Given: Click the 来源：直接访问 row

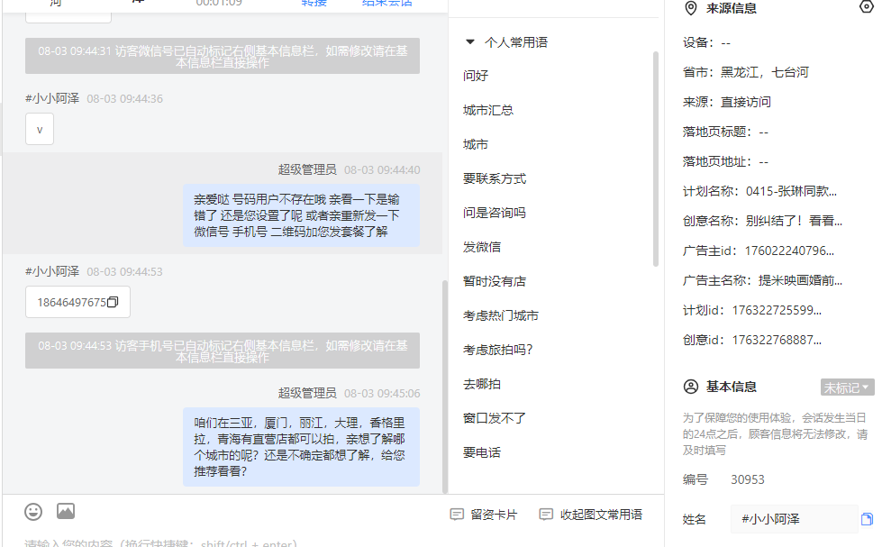Looking at the screenshot, I should pos(727,102).
